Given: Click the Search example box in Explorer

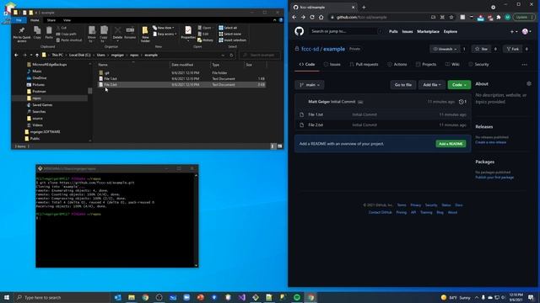Looking at the screenshot, I should (260, 55).
